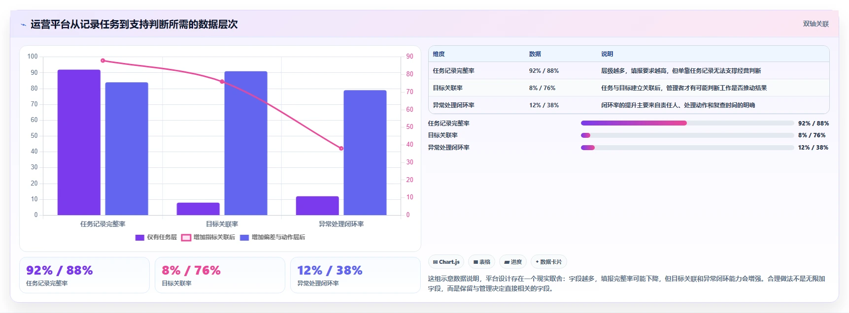The image size is (849, 313).
Task: Click the 12% / 38% value beside the progress bar
Action: [x=813, y=148]
